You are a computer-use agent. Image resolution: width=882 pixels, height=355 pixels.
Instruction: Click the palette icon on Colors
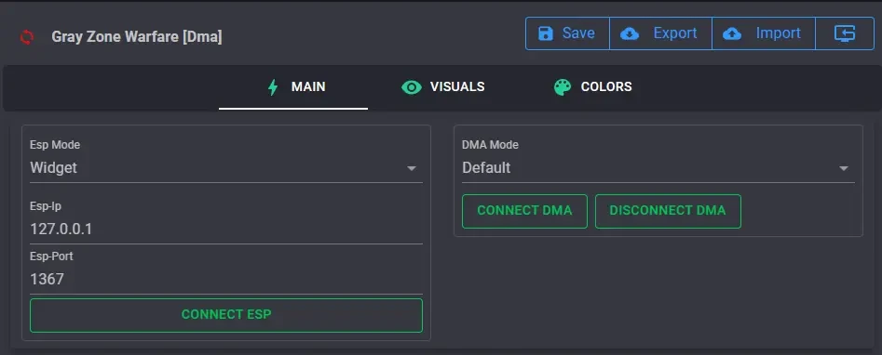[x=562, y=87]
